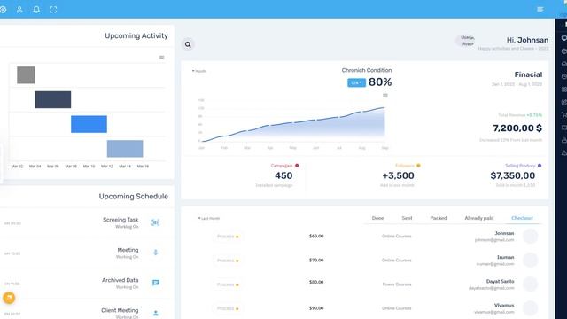Click the search magnifier button

188,44
